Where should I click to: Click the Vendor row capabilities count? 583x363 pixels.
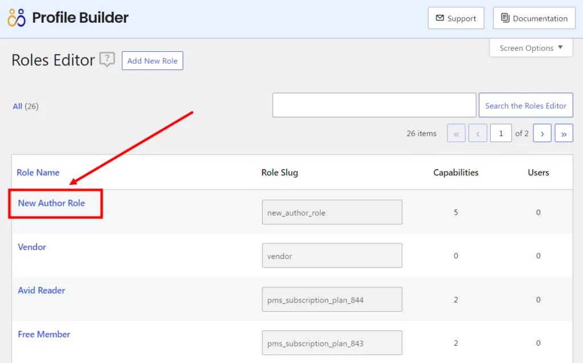[x=456, y=255]
